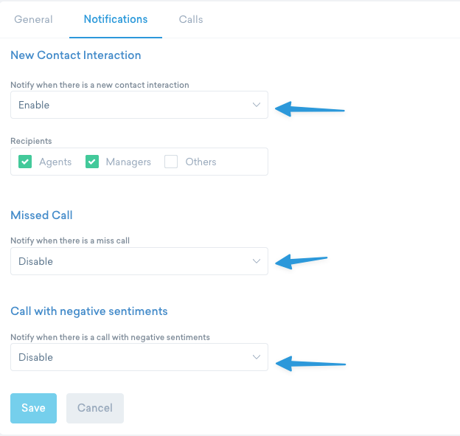The height and width of the screenshot is (436, 460).
Task: Open the Calls tab
Action: pyautogui.click(x=191, y=19)
